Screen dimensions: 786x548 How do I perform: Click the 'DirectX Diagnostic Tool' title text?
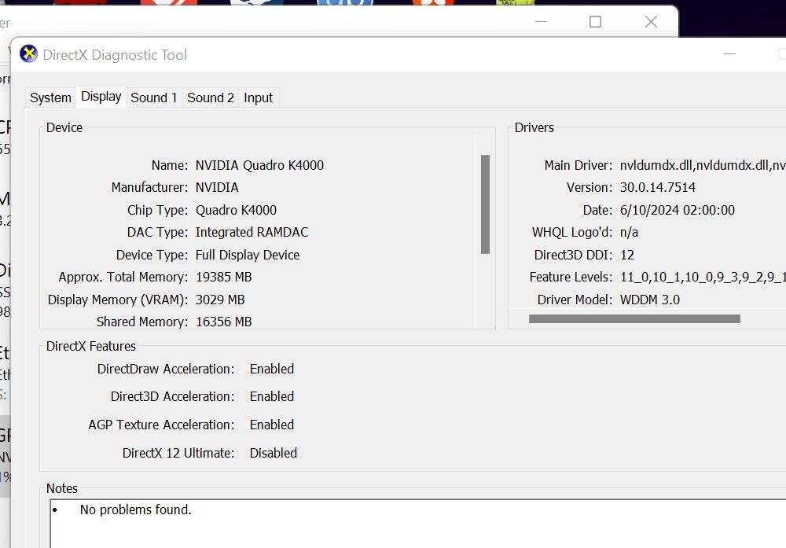tap(115, 55)
